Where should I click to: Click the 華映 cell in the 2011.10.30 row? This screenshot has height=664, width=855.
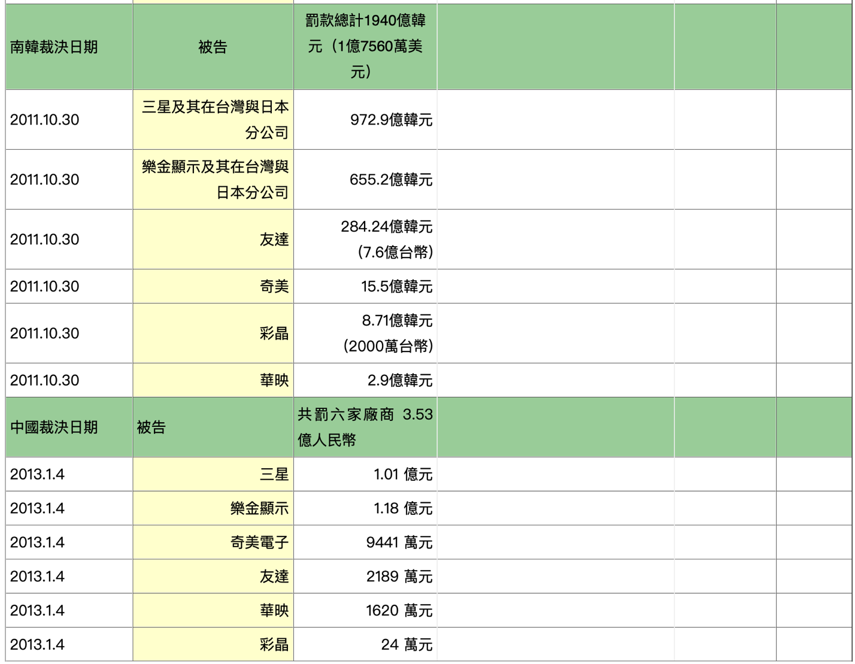tap(213, 380)
